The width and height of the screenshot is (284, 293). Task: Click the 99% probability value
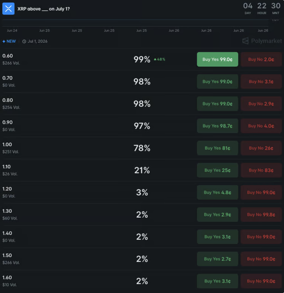point(142,59)
